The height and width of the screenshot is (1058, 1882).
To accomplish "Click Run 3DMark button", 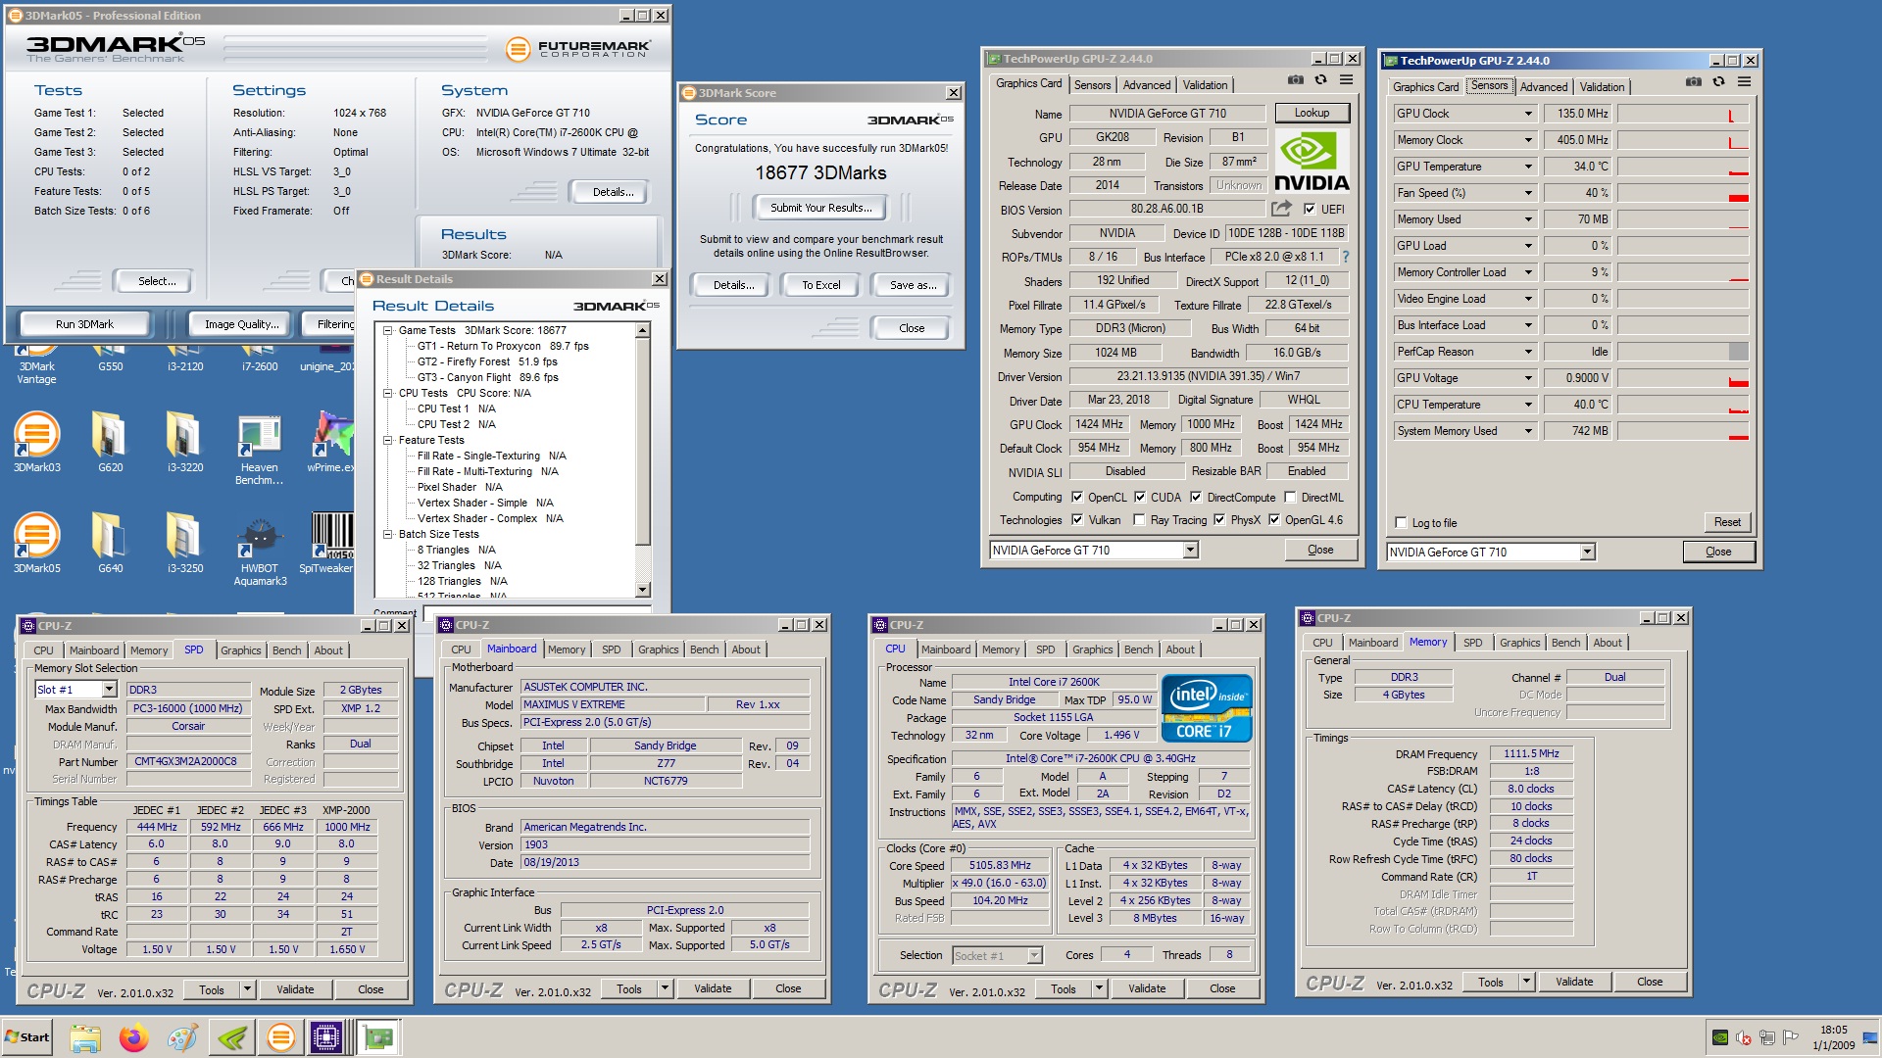I will pos(84,324).
